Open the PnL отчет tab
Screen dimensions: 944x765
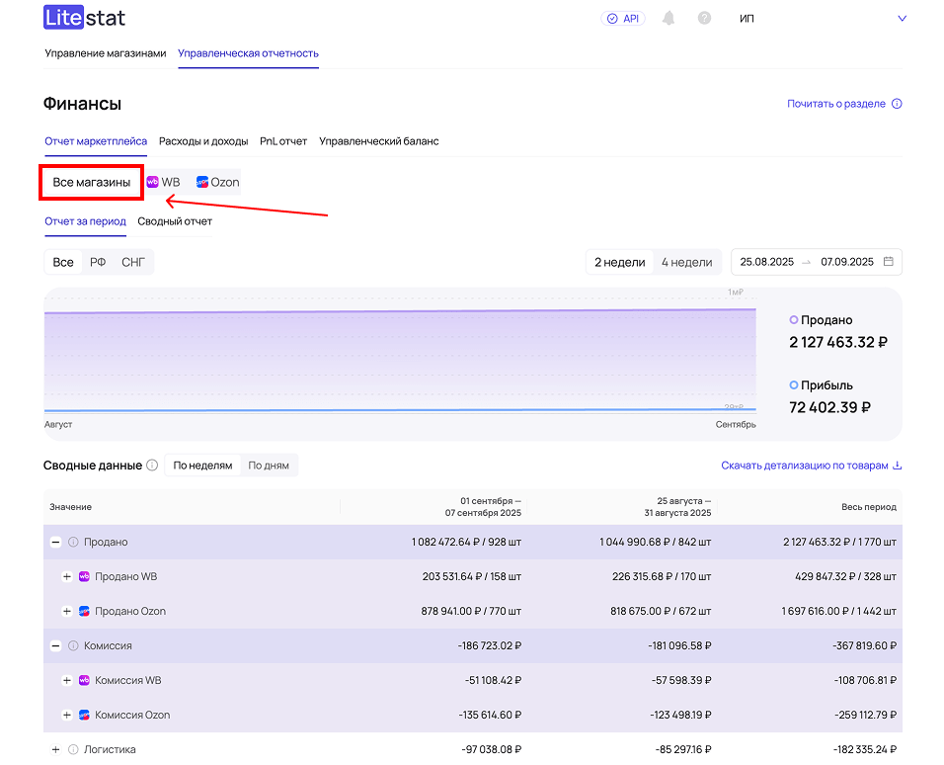(283, 141)
